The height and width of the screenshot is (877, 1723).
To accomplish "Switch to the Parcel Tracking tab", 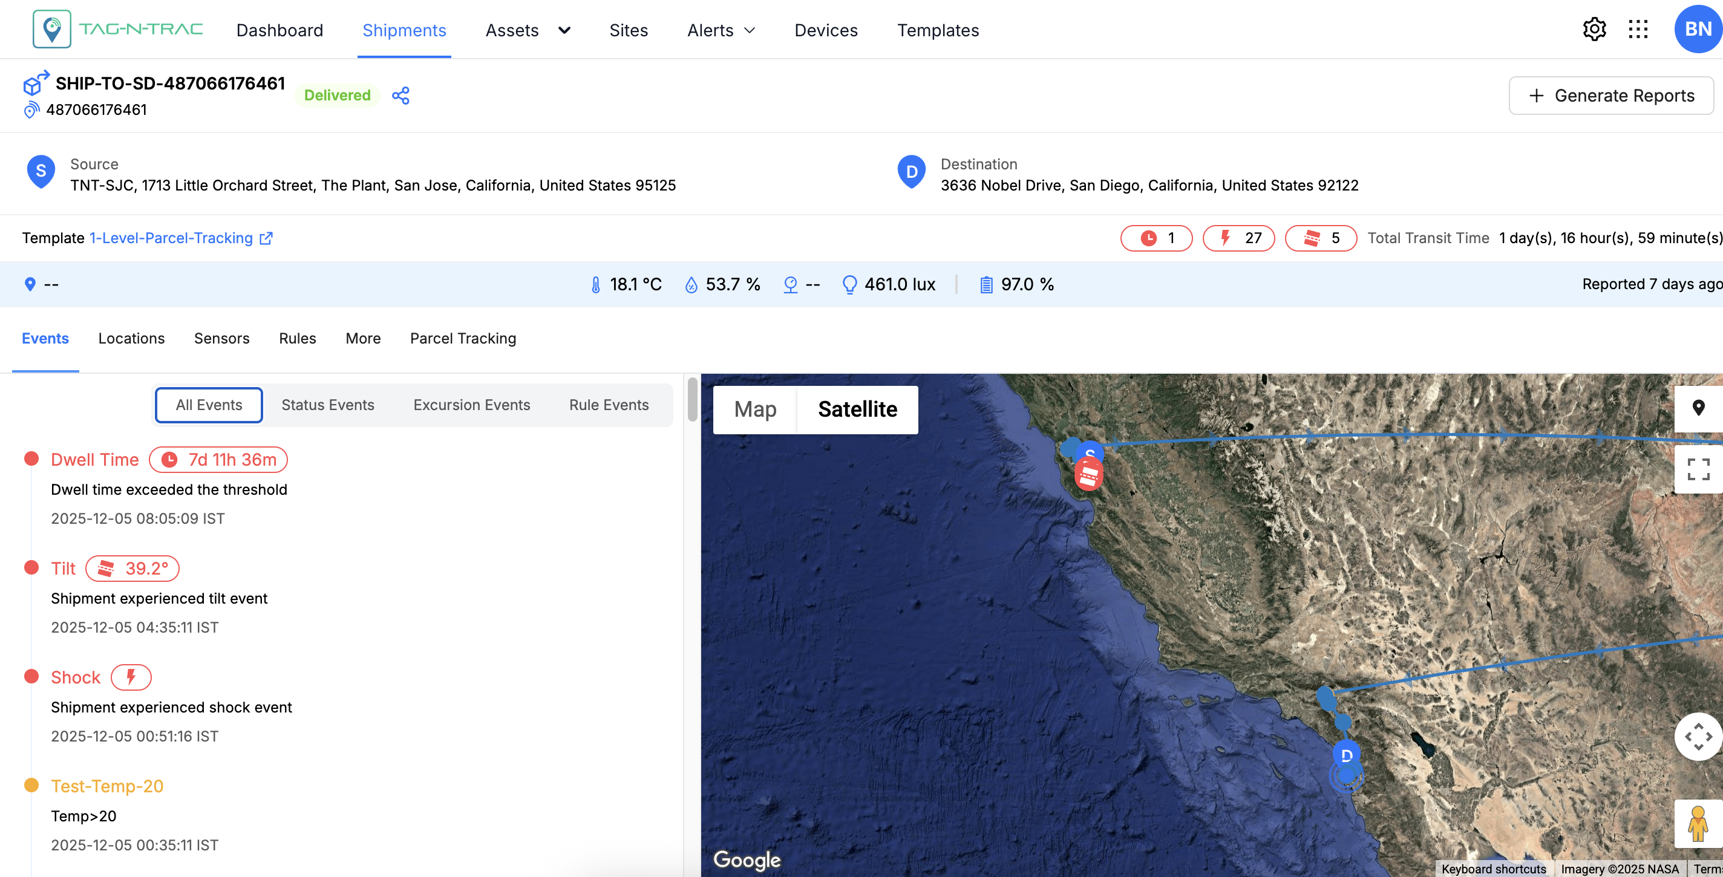I will [x=463, y=338].
